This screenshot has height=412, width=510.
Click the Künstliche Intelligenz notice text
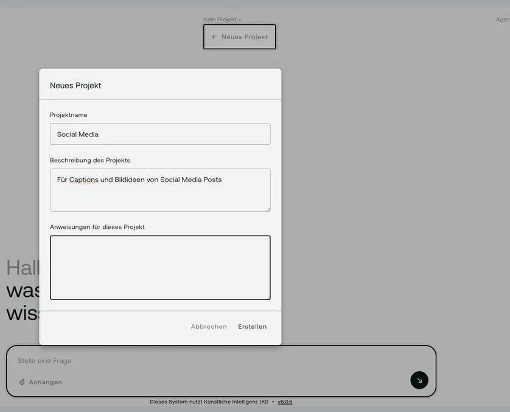[209, 402]
